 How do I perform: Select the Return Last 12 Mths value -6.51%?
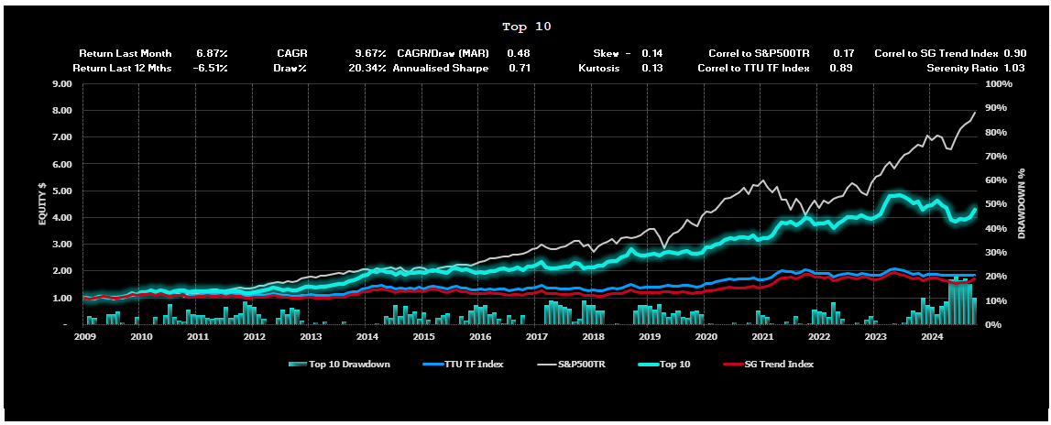[x=212, y=68]
